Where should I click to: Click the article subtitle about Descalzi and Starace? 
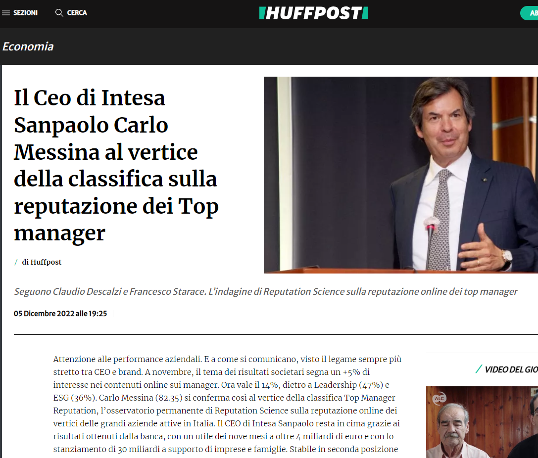tap(266, 291)
